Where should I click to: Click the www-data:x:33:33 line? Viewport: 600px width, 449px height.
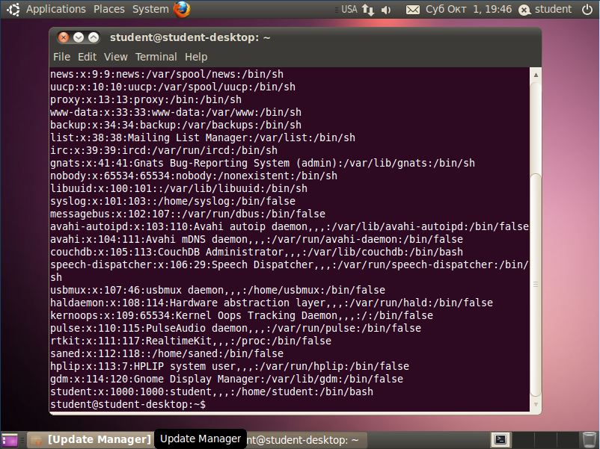(176, 112)
